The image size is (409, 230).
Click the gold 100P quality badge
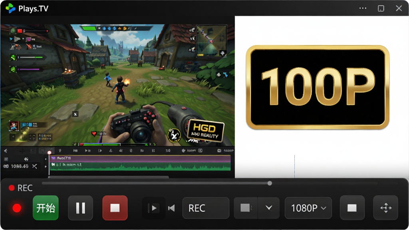pos(318,87)
